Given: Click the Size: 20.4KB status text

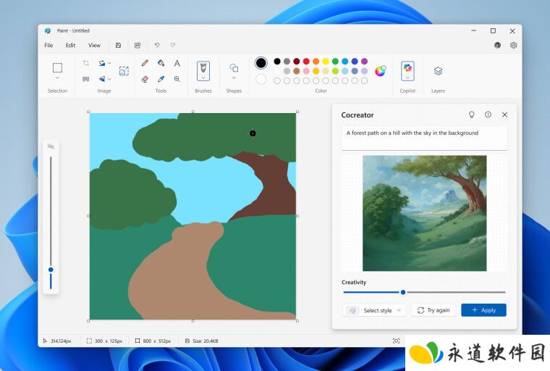Looking at the screenshot, I should point(206,341).
